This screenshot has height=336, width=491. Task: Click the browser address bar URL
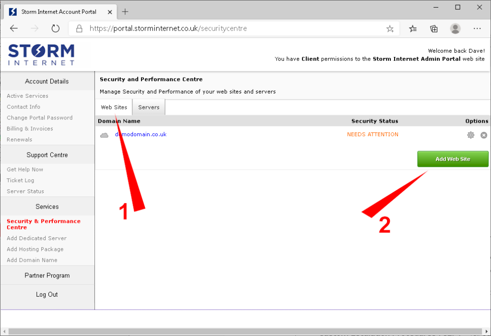(x=168, y=28)
